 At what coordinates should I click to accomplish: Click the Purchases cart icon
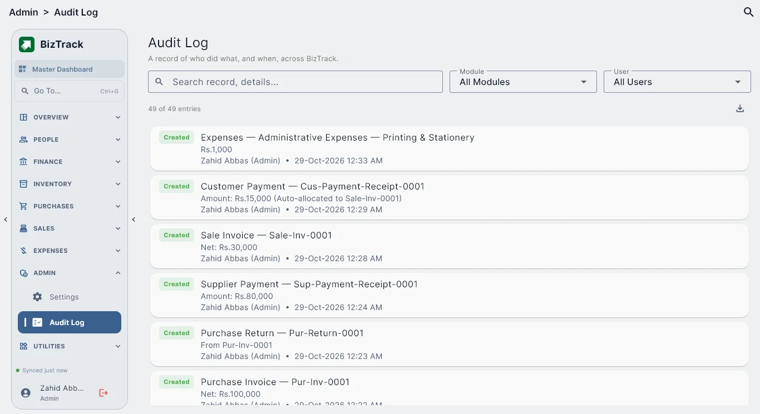tap(23, 206)
